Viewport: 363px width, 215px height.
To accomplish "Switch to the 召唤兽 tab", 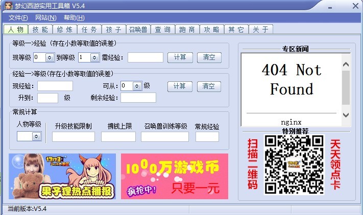I will pos(139,29).
